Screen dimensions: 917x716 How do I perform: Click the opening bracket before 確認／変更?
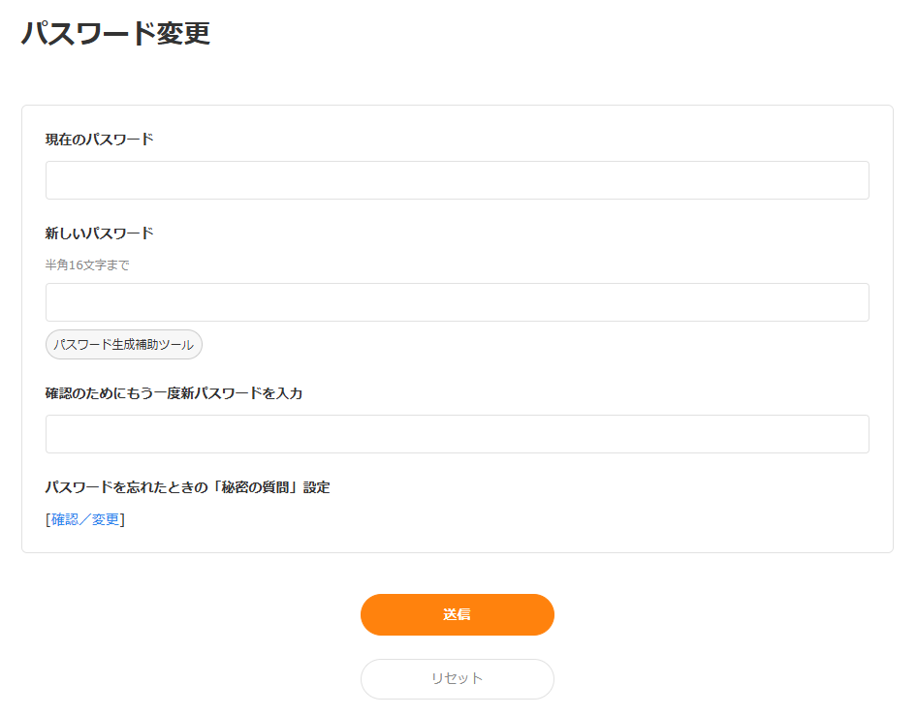pyautogui.click(x=47, y=519)
